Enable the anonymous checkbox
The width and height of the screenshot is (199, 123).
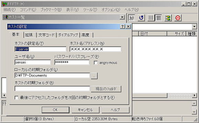click(96, 63)
